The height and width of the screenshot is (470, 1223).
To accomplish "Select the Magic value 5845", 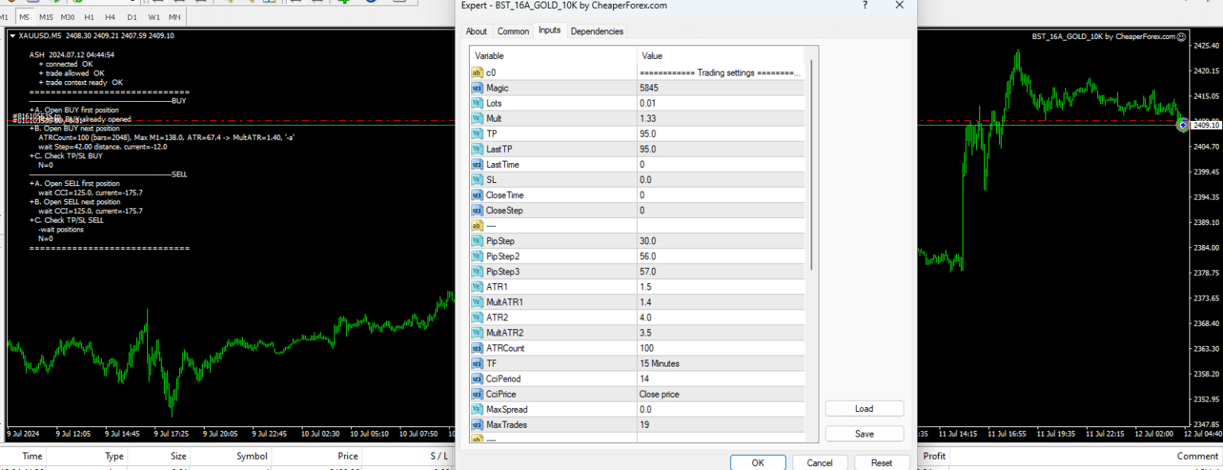I will click(649, 87).
